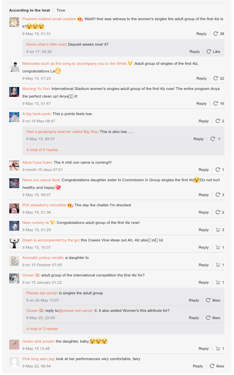
Task: Click cart icon on Aromatic pickup recalls comment
Action: point(218,265)
